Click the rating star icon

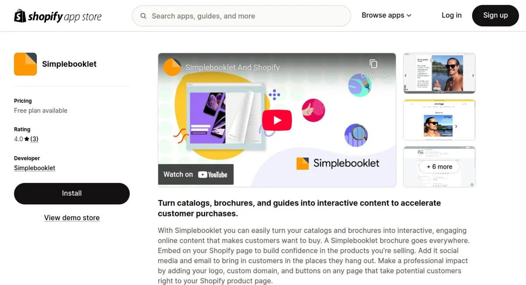[27, 139]
